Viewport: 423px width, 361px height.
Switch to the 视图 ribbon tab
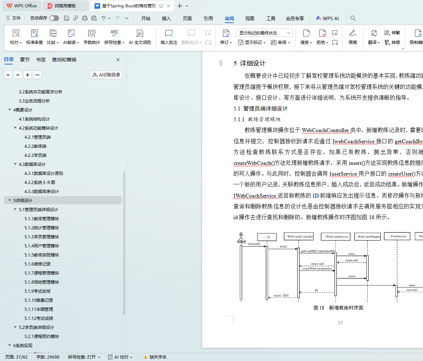[250, 18]
